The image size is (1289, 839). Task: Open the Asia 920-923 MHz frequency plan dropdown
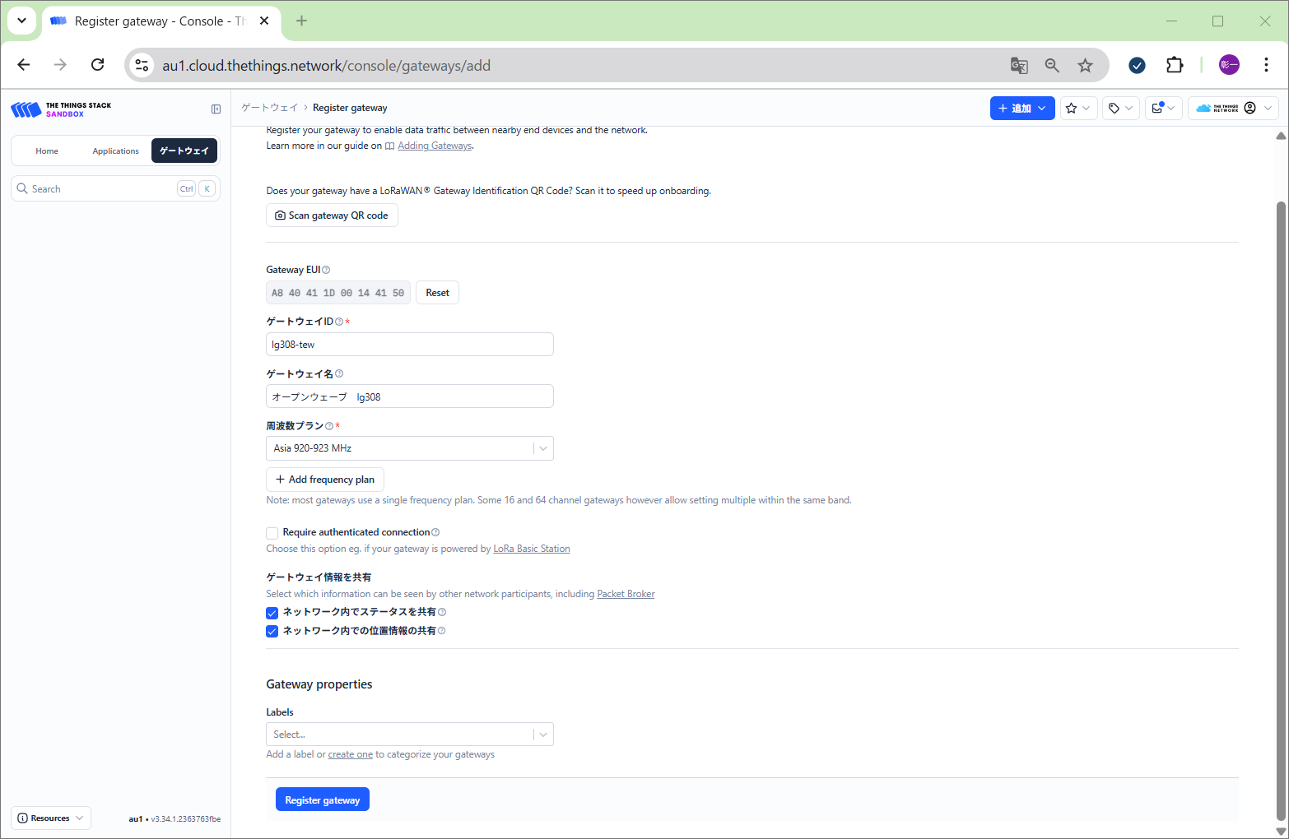click(x=409, y=448)
